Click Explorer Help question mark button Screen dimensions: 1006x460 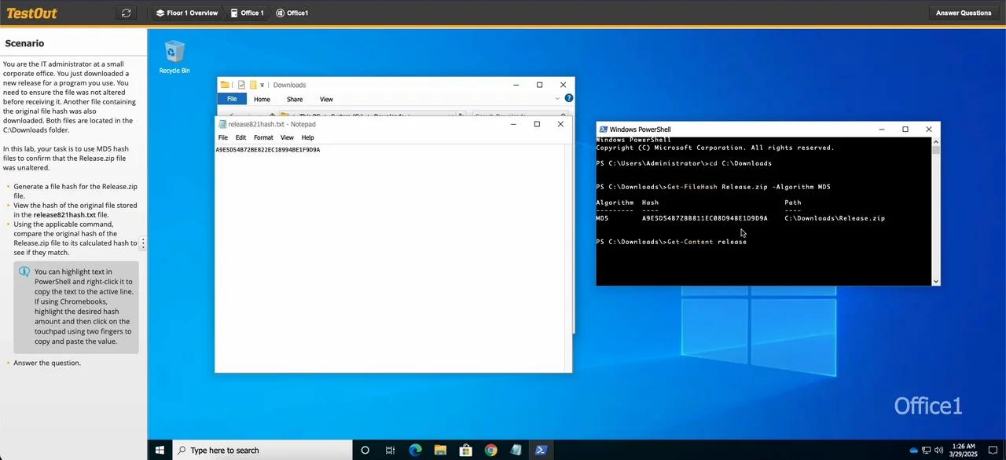[568, 98]
